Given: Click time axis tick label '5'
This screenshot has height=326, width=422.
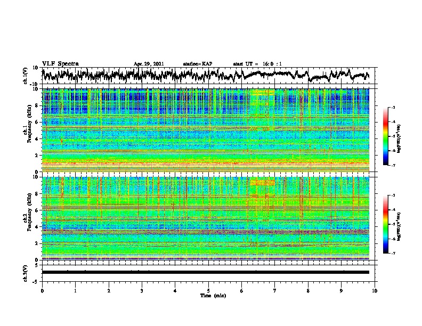Looking at the screenshot, I should [208, 291].
